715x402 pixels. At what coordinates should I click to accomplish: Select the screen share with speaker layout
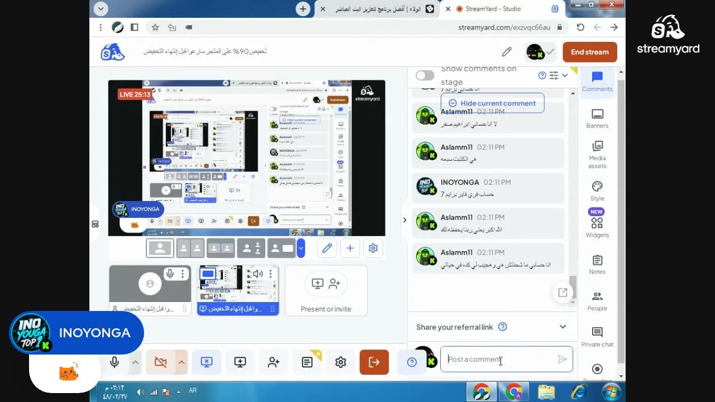tap(282, 248)
